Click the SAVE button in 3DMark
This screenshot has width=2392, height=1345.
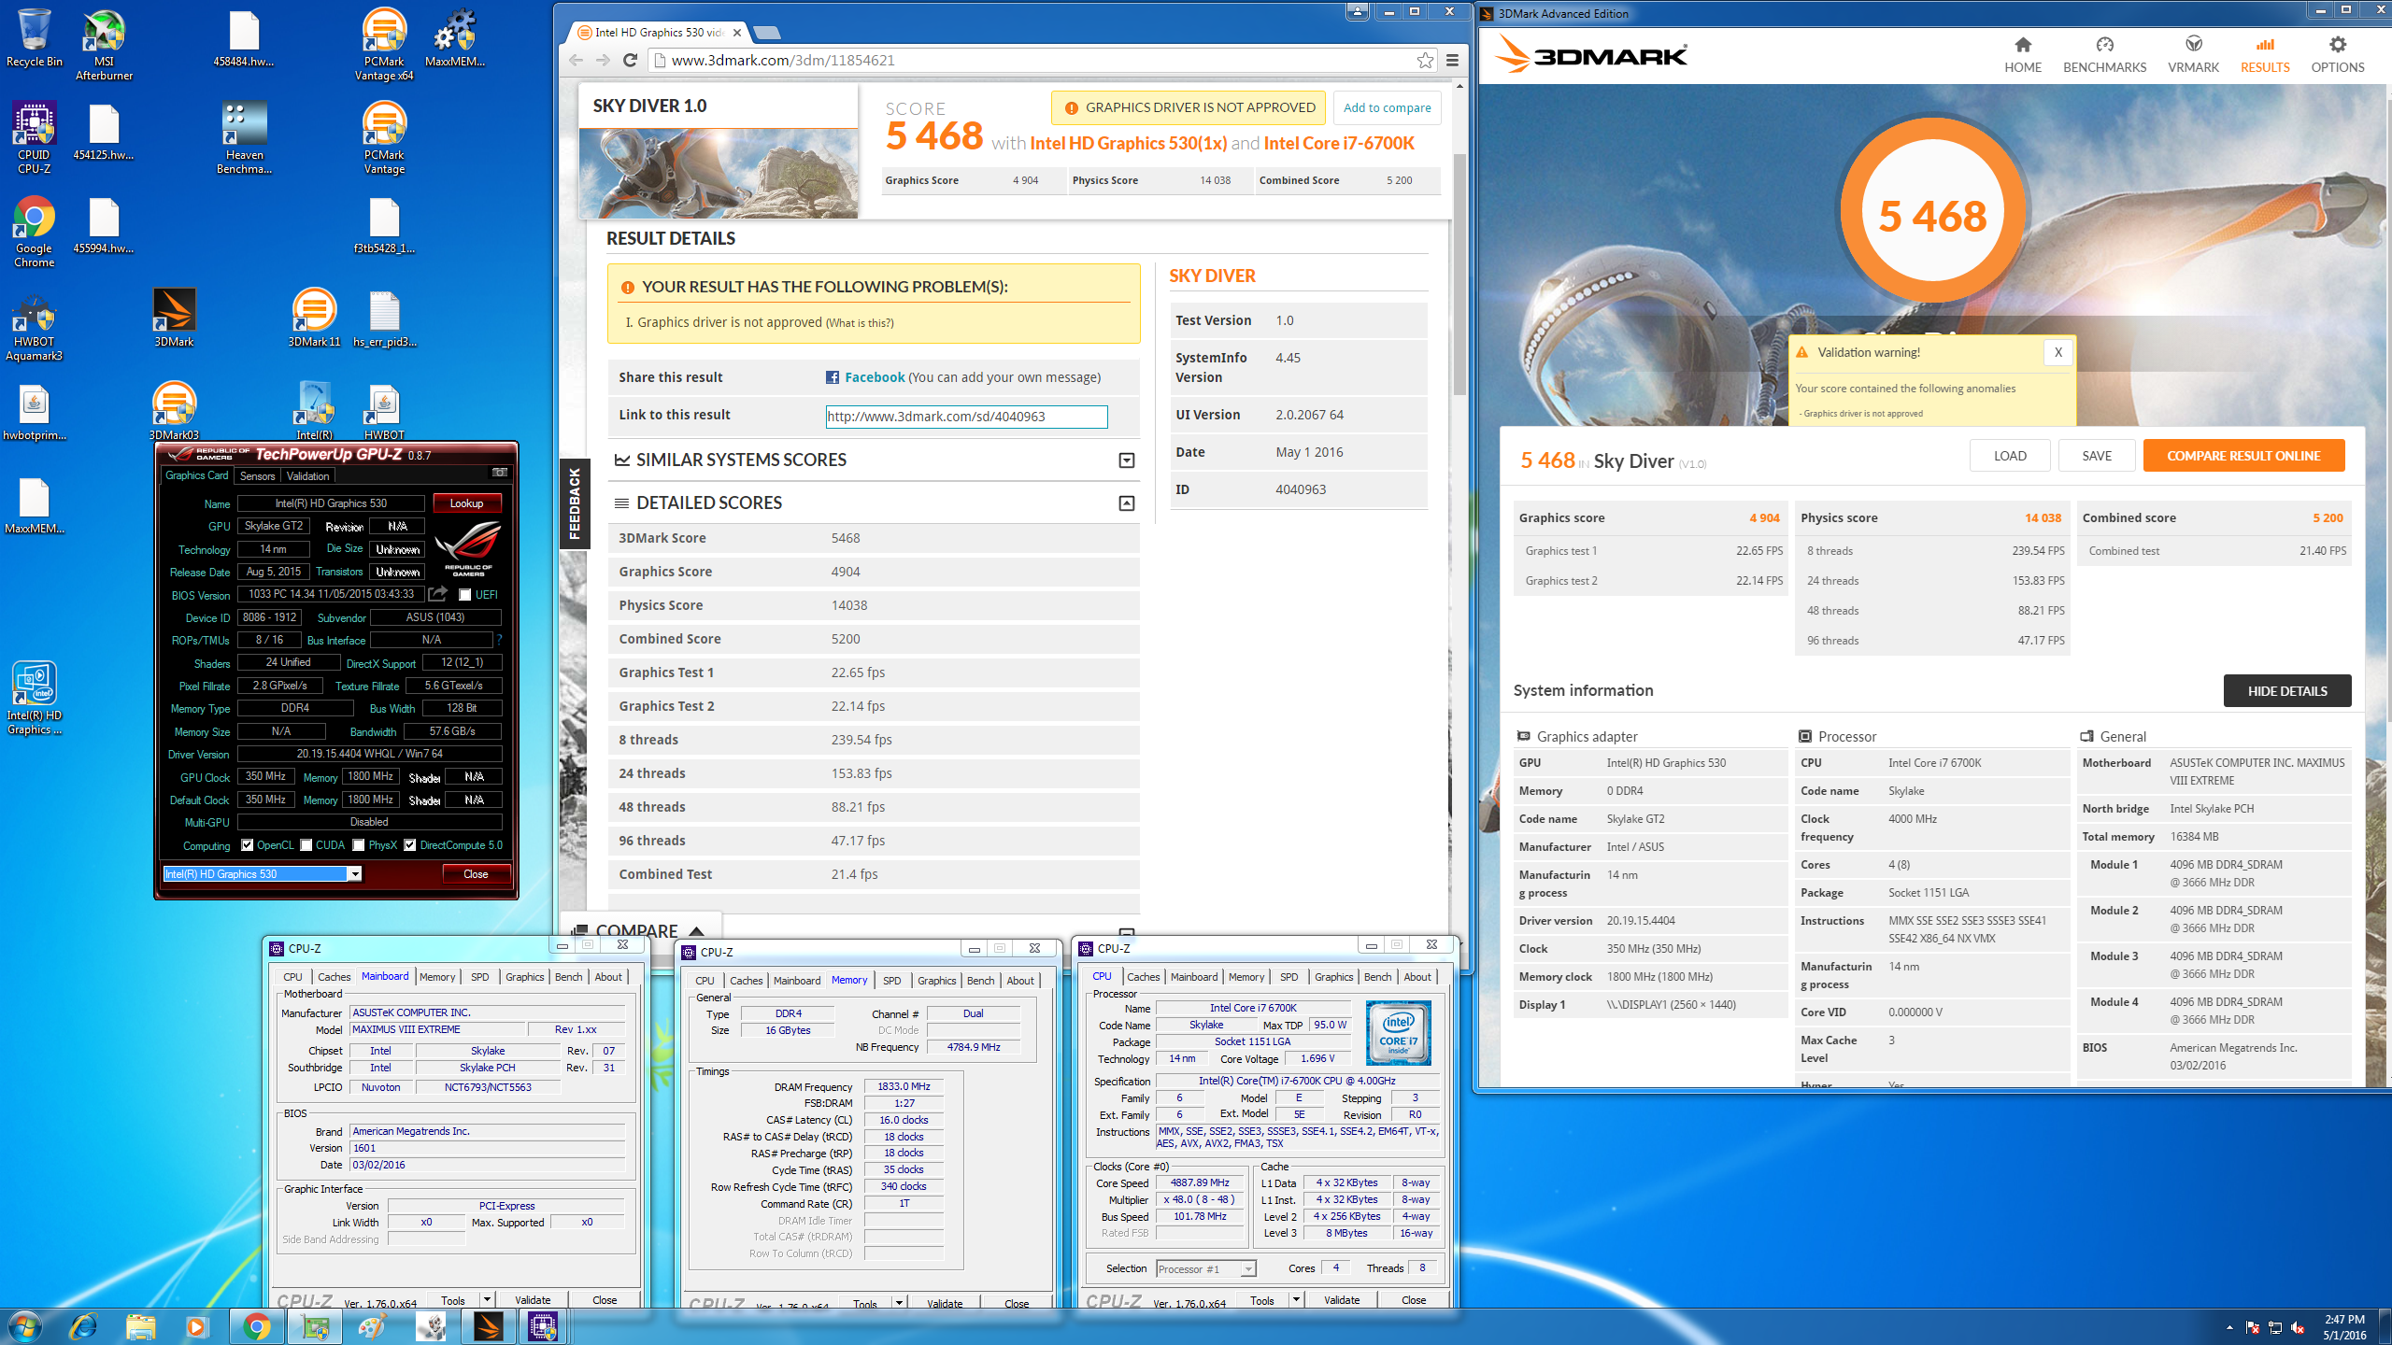2097,456
